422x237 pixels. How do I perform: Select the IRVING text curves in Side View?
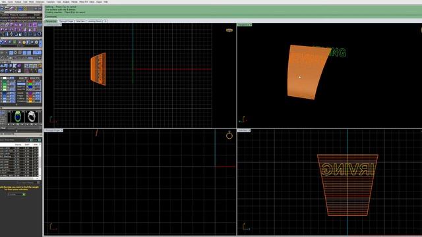point(347,170)
